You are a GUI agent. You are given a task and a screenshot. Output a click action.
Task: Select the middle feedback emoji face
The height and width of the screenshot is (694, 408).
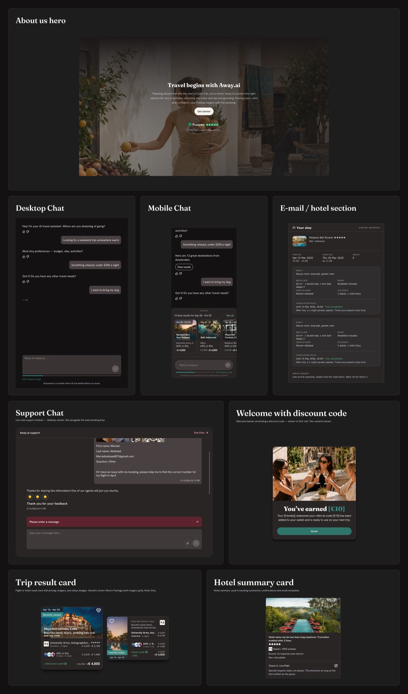[x=37, y=497]
